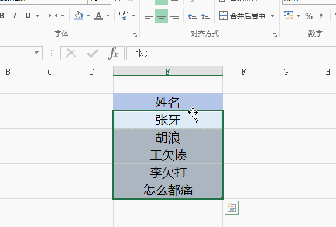336x227 pixels.
Task: Apply cell borders icon
Action: (53, 16)
